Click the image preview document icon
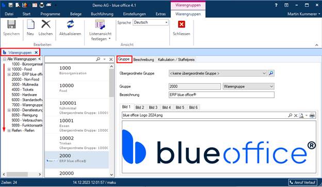322x187 pixels. click(301, 116)
